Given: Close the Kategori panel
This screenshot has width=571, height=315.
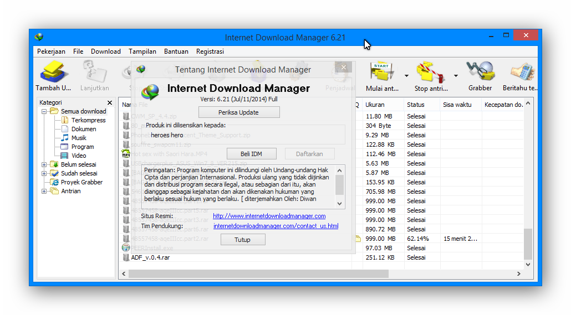Looking at the screenshot, I should tap(110, 102).
